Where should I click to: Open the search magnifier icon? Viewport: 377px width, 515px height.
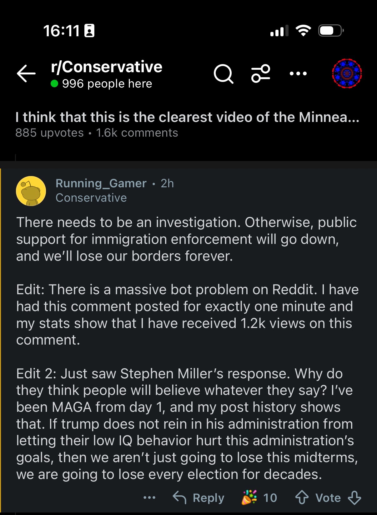(224, 74)
